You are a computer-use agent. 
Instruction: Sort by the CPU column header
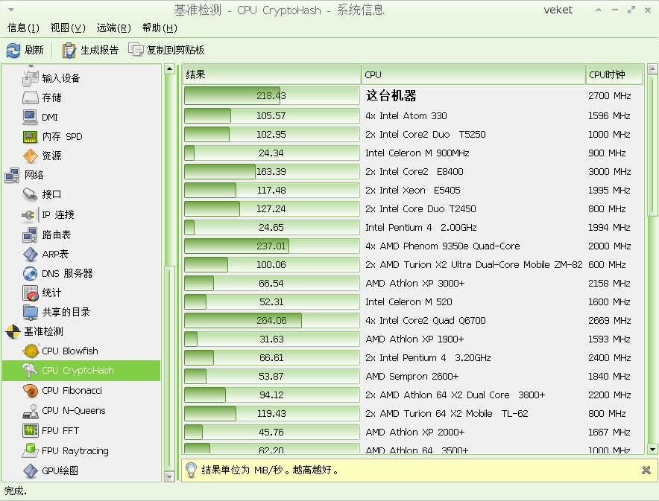click(x=473, y=74)
